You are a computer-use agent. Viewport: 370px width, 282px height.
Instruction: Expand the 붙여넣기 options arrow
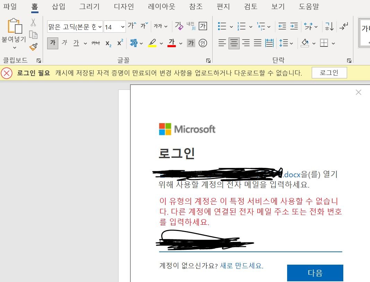point(15,48)
